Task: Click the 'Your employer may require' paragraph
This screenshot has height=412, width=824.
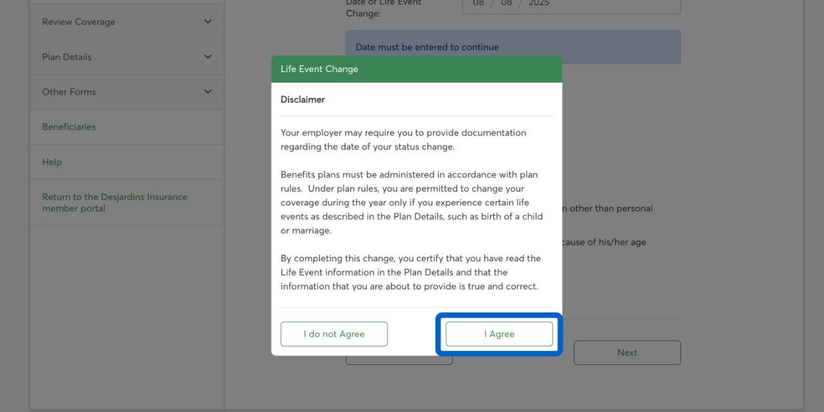Action: [x=403, y=140]
